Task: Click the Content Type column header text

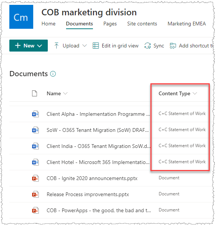Action: [174, 93]
